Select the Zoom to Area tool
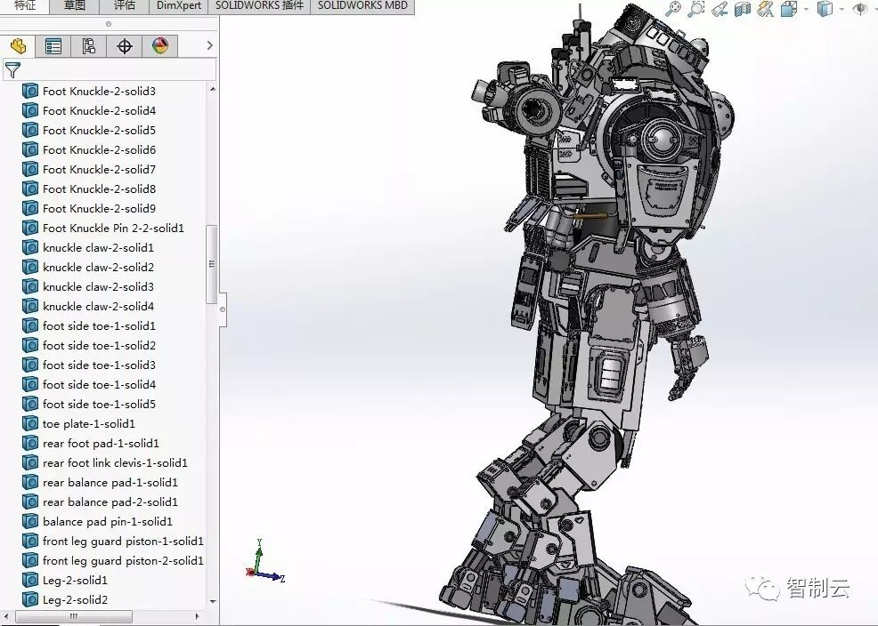This screenshot has height=626, width=878. [x=696, y=8]
